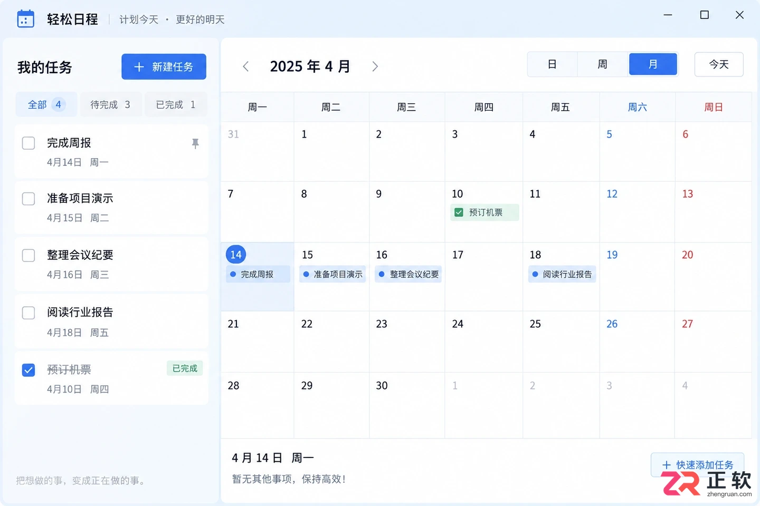Maximize the 轻松日程 window

[x=704, y=15]
